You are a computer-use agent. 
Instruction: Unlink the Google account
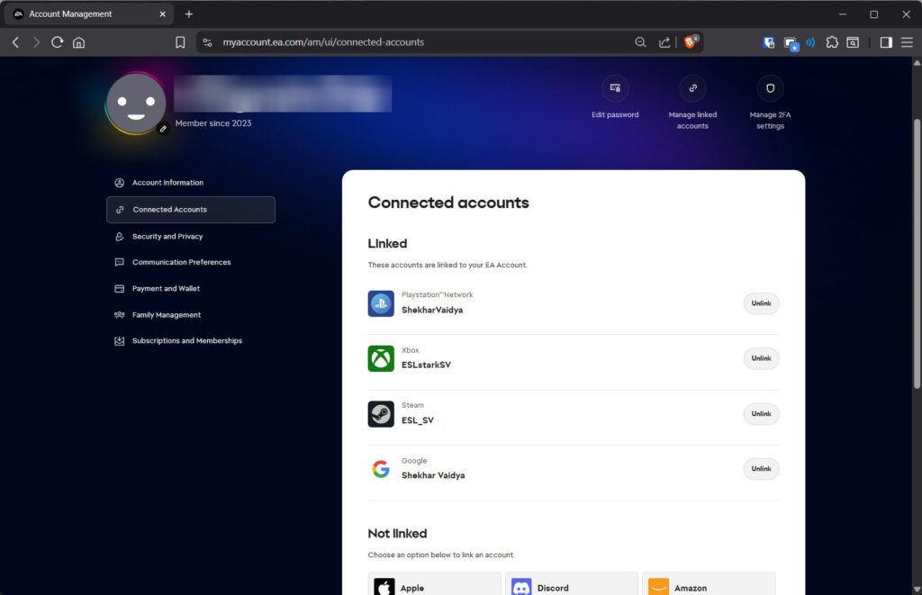pyautogui.click(x=761, y=468)
